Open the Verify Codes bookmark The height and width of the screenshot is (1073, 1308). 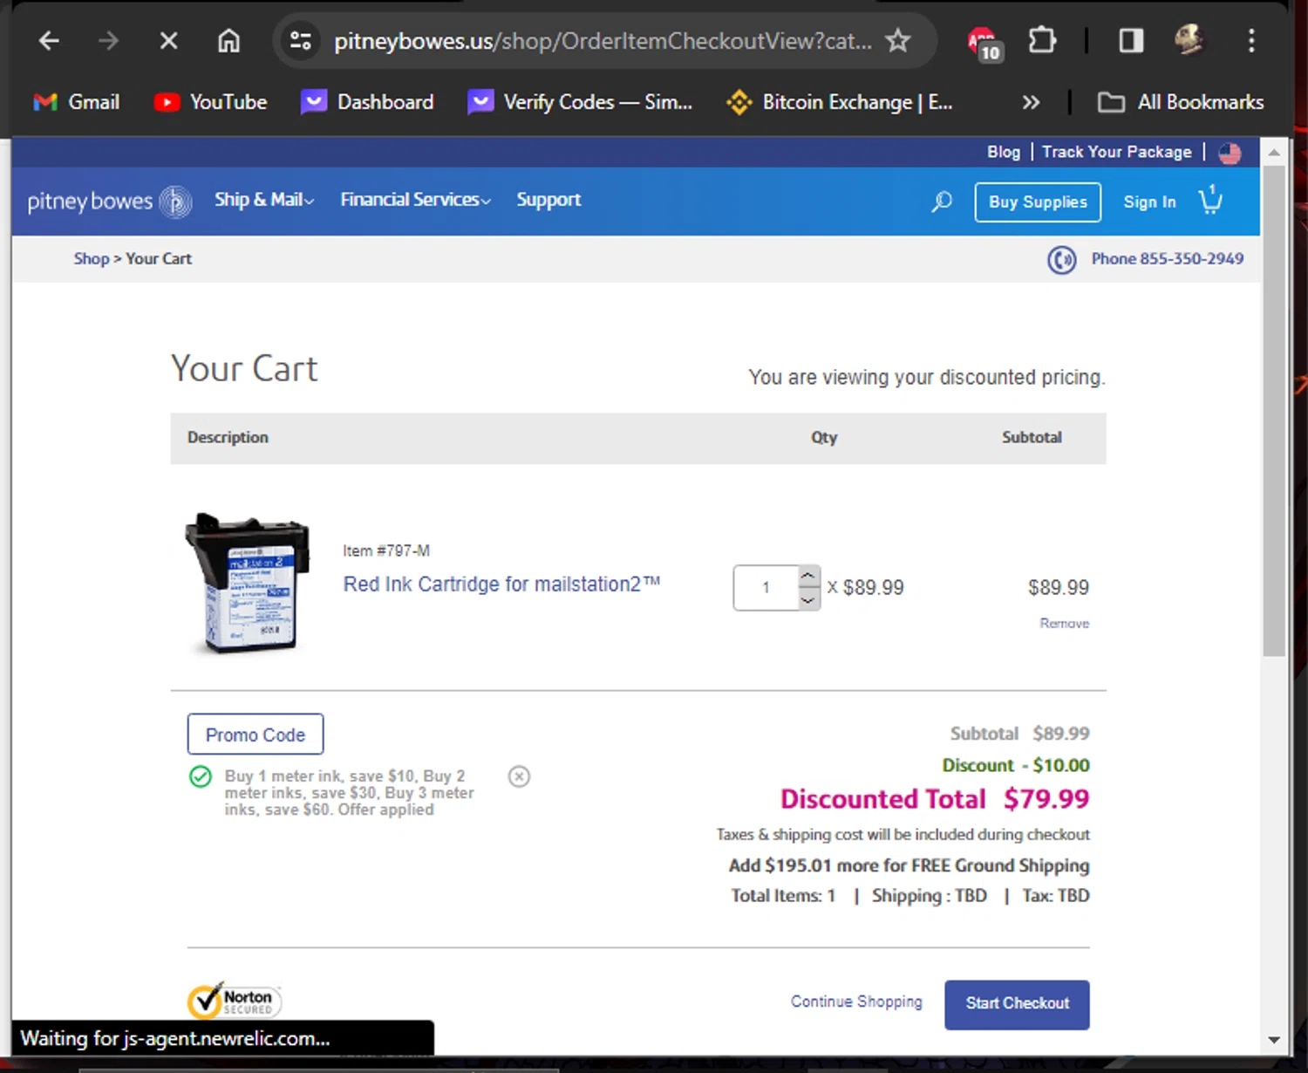580,102
